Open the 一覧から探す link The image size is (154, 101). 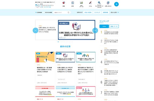coord(114,12)
